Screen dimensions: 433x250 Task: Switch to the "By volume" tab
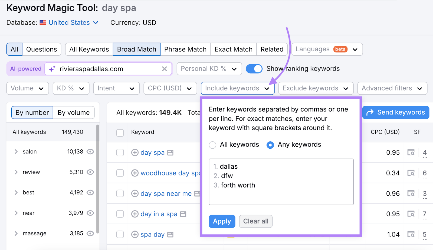(x=74, y=112)
